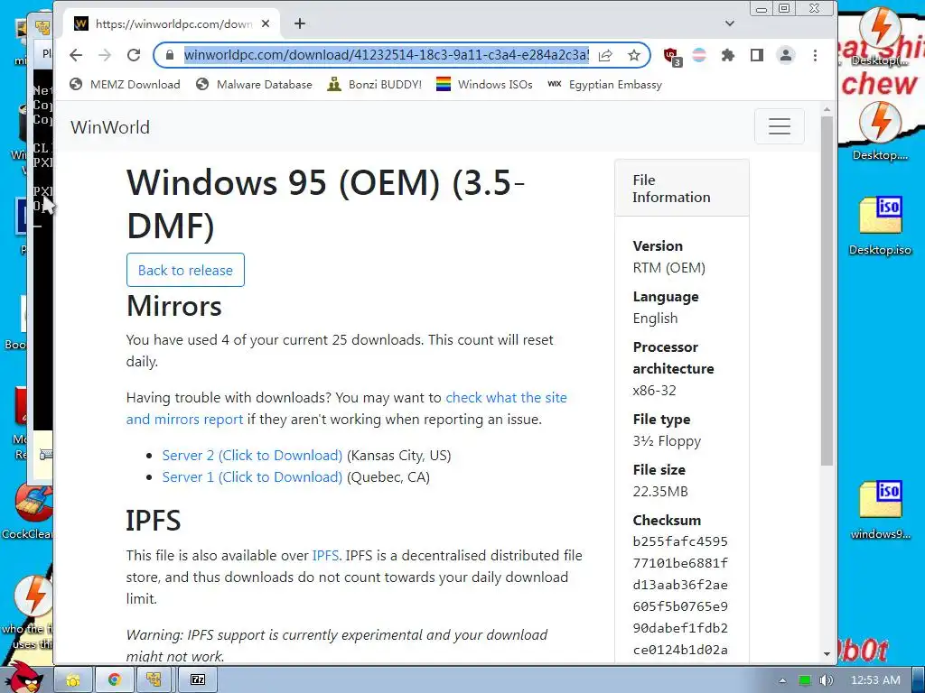925x693 pixels.
Task: Select the winworldpc.com browser tab
Action: click(x=171, y=23)
